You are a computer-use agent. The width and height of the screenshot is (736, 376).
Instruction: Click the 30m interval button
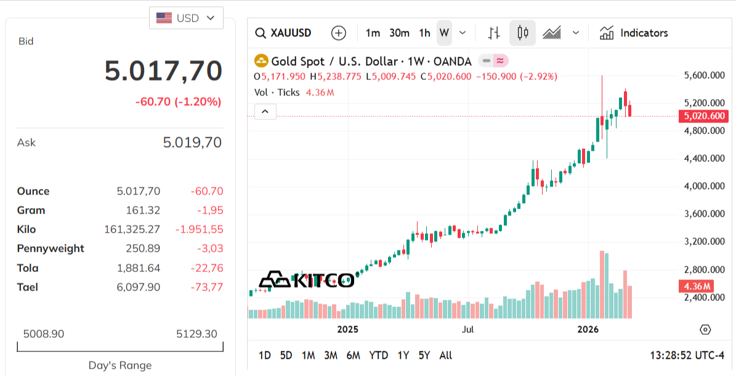click(x=399, y=33)
